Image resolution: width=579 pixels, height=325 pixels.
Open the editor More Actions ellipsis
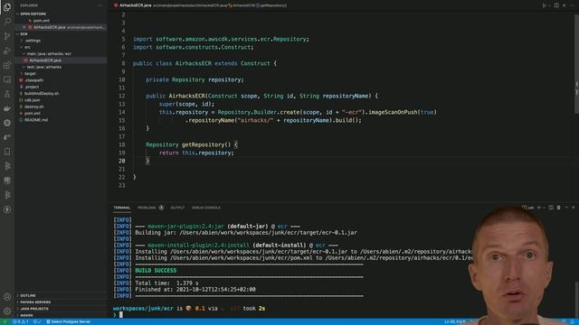click(572, 5)
